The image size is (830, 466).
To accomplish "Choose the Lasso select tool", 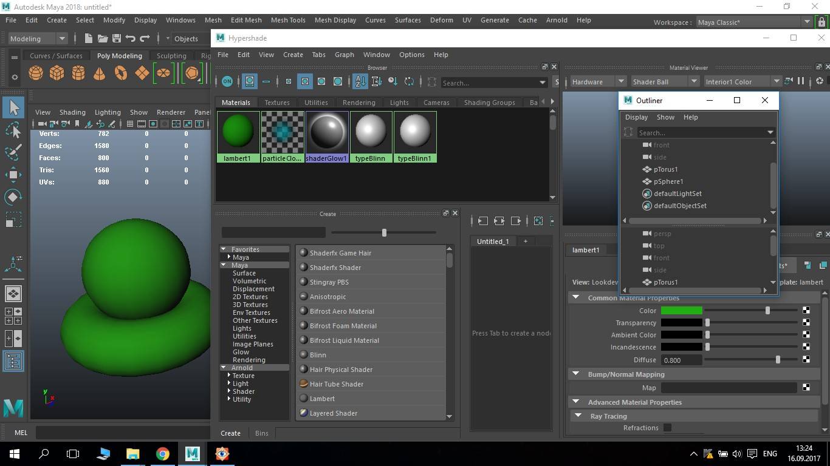I will [13, 130].
